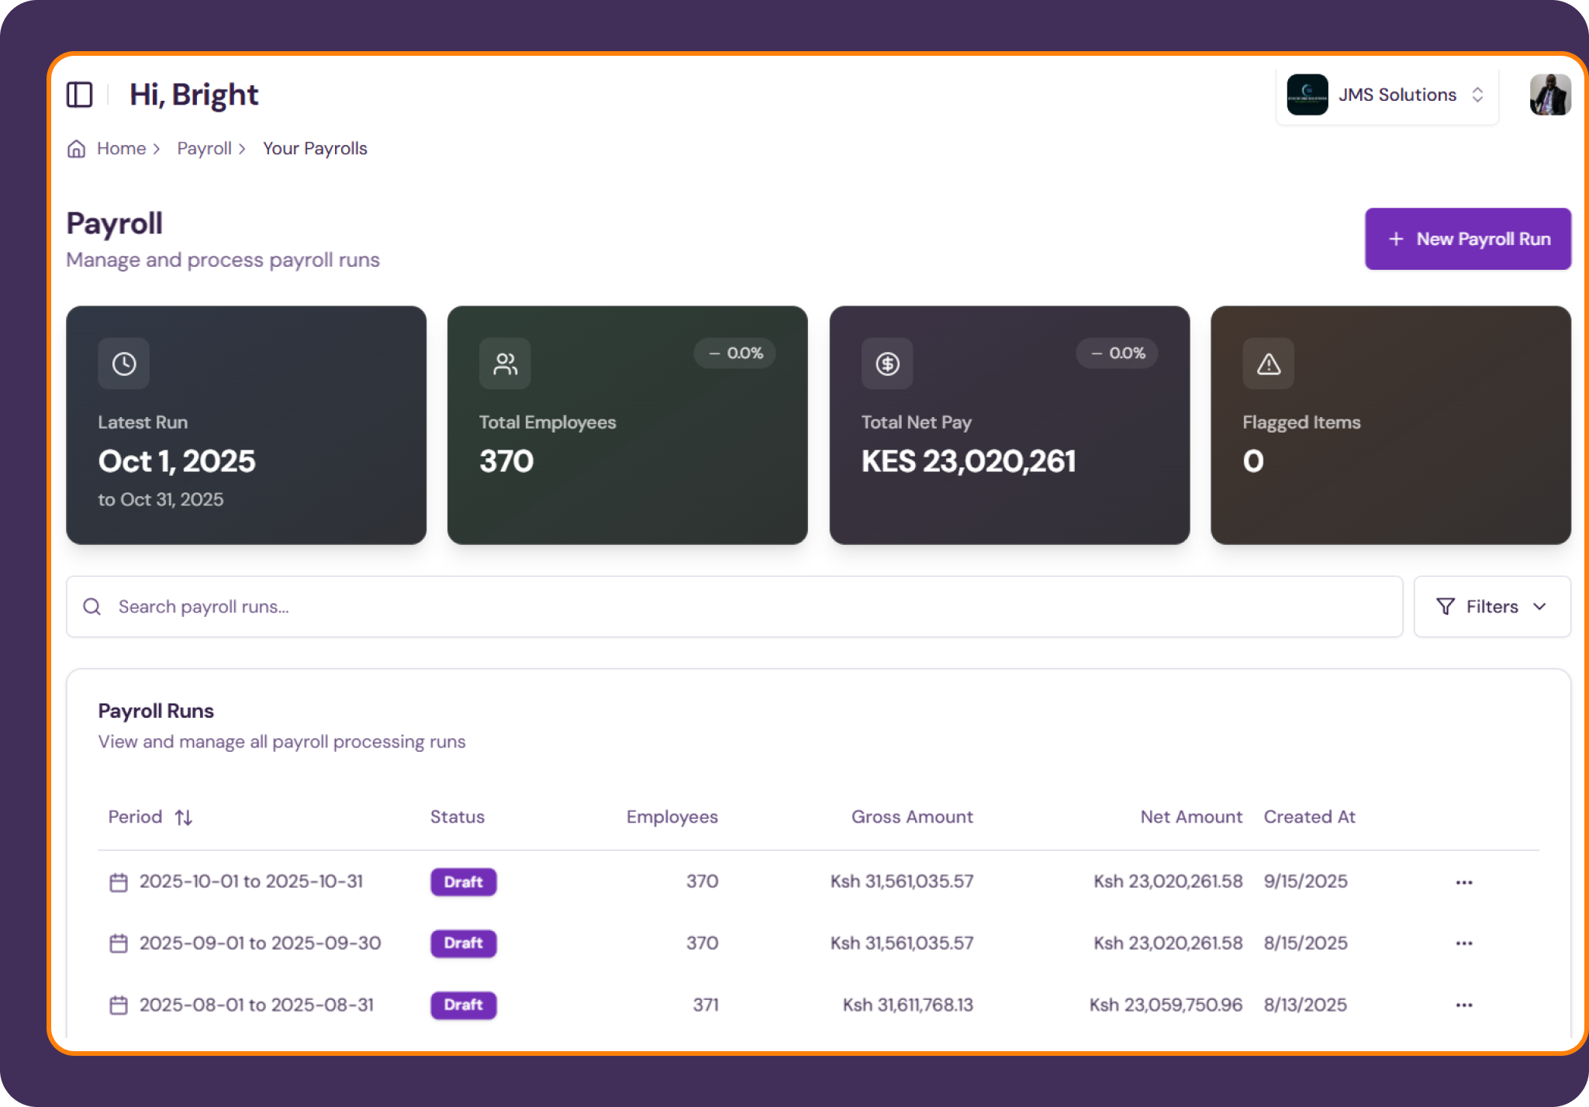Screen dimensions: 1589x1107
Task: Click the people icon on Total Employees card
Action: click(505, 364)
